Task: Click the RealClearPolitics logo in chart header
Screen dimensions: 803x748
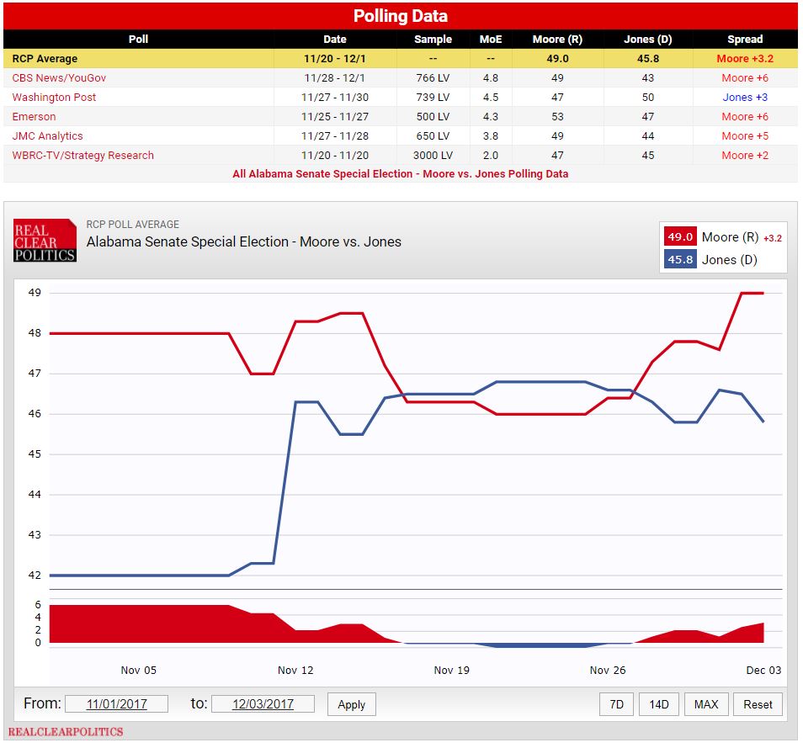Action: click(x=45, y=241)
